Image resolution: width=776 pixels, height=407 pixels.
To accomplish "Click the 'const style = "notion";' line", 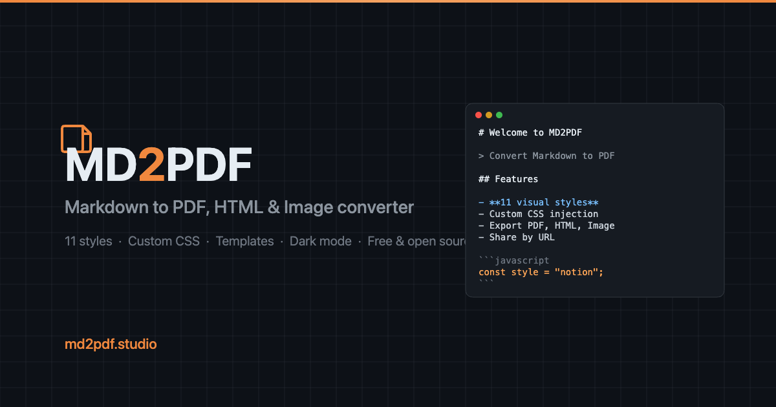I will tap(541, 272).
